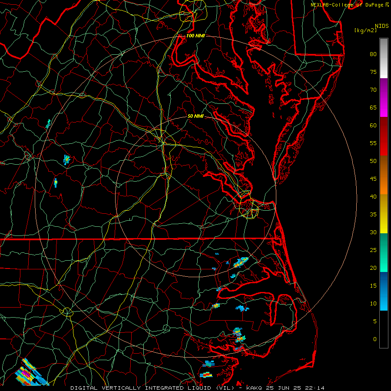Pick the gray-white segment of the VIL scale
Viewport: 391px width, 391px height.
(384, 58)
